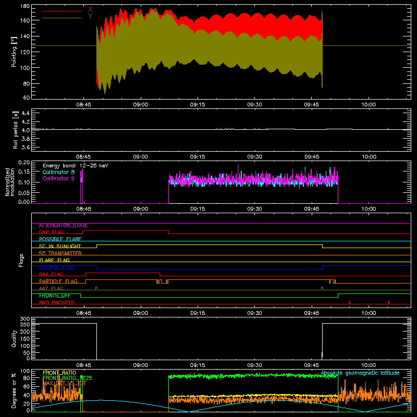
Task: Select the red 'X' legend label
Action: pyautogui.click(x=90, y=9)
